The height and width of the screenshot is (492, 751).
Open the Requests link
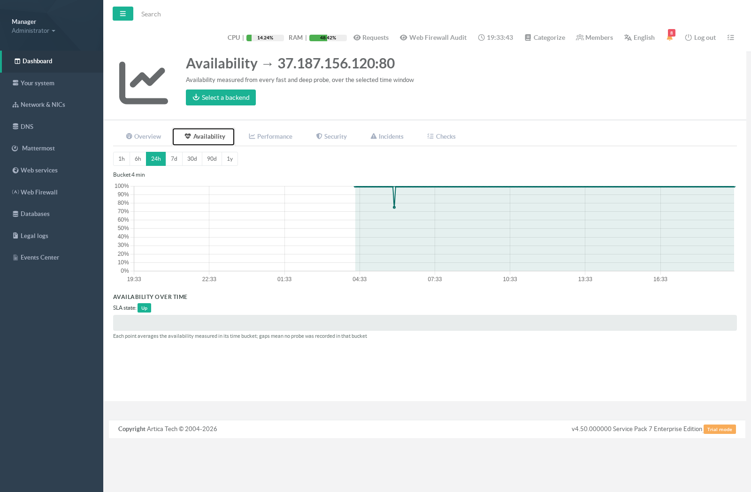371,37
